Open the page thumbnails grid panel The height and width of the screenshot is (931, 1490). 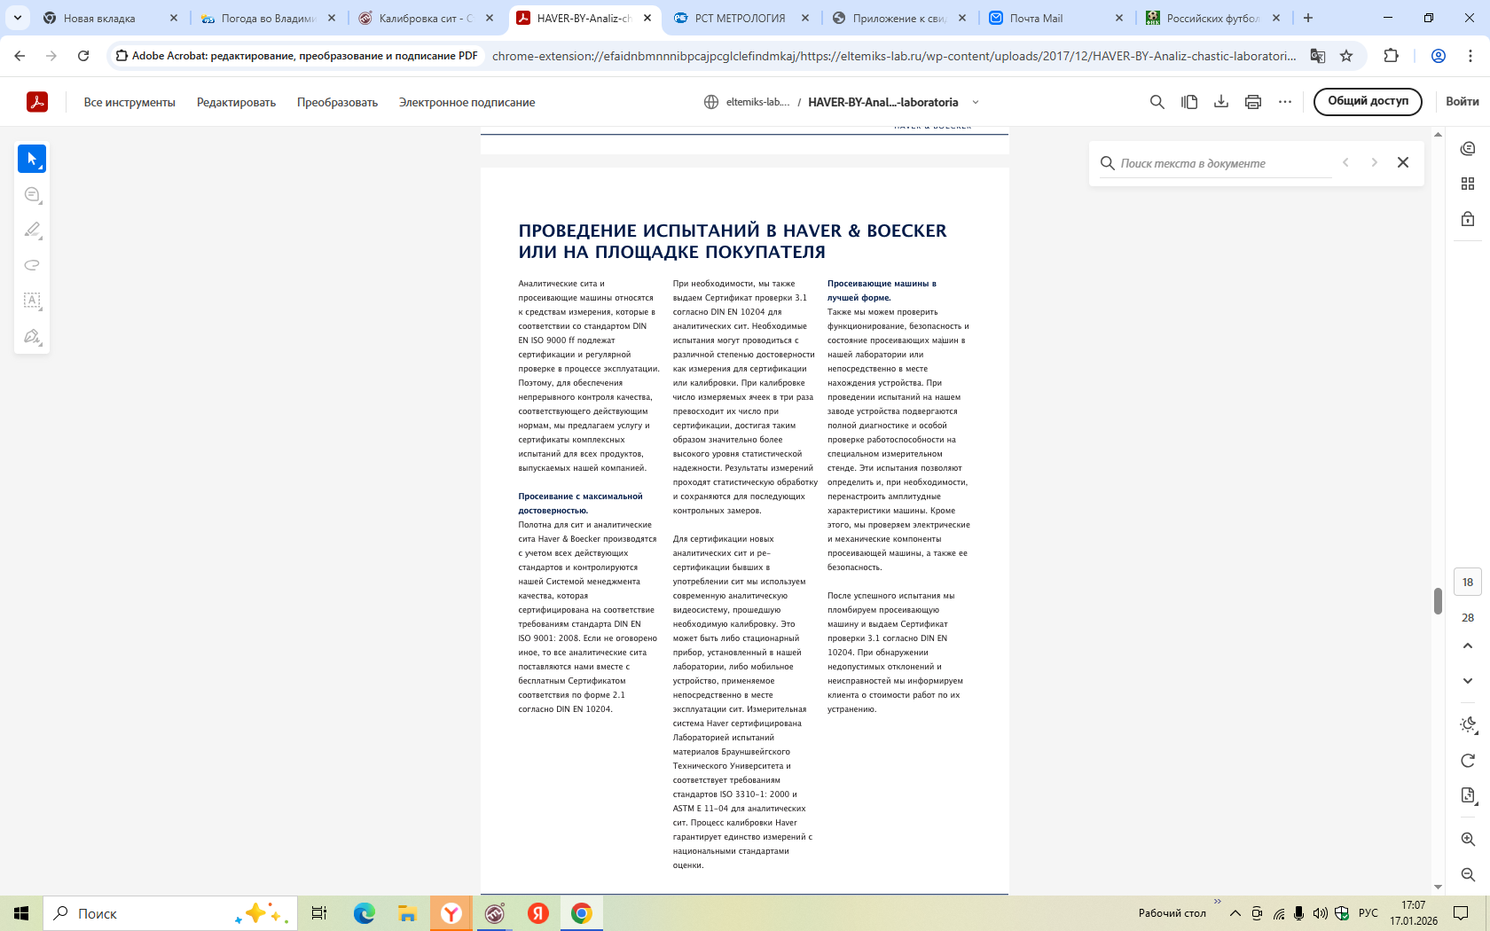pyautogui.click(x=1468, y=184)
